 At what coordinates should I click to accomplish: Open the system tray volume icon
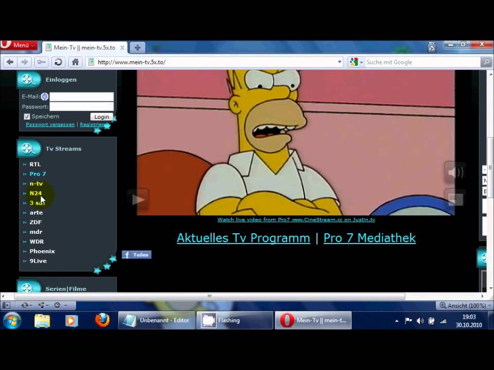420,321
